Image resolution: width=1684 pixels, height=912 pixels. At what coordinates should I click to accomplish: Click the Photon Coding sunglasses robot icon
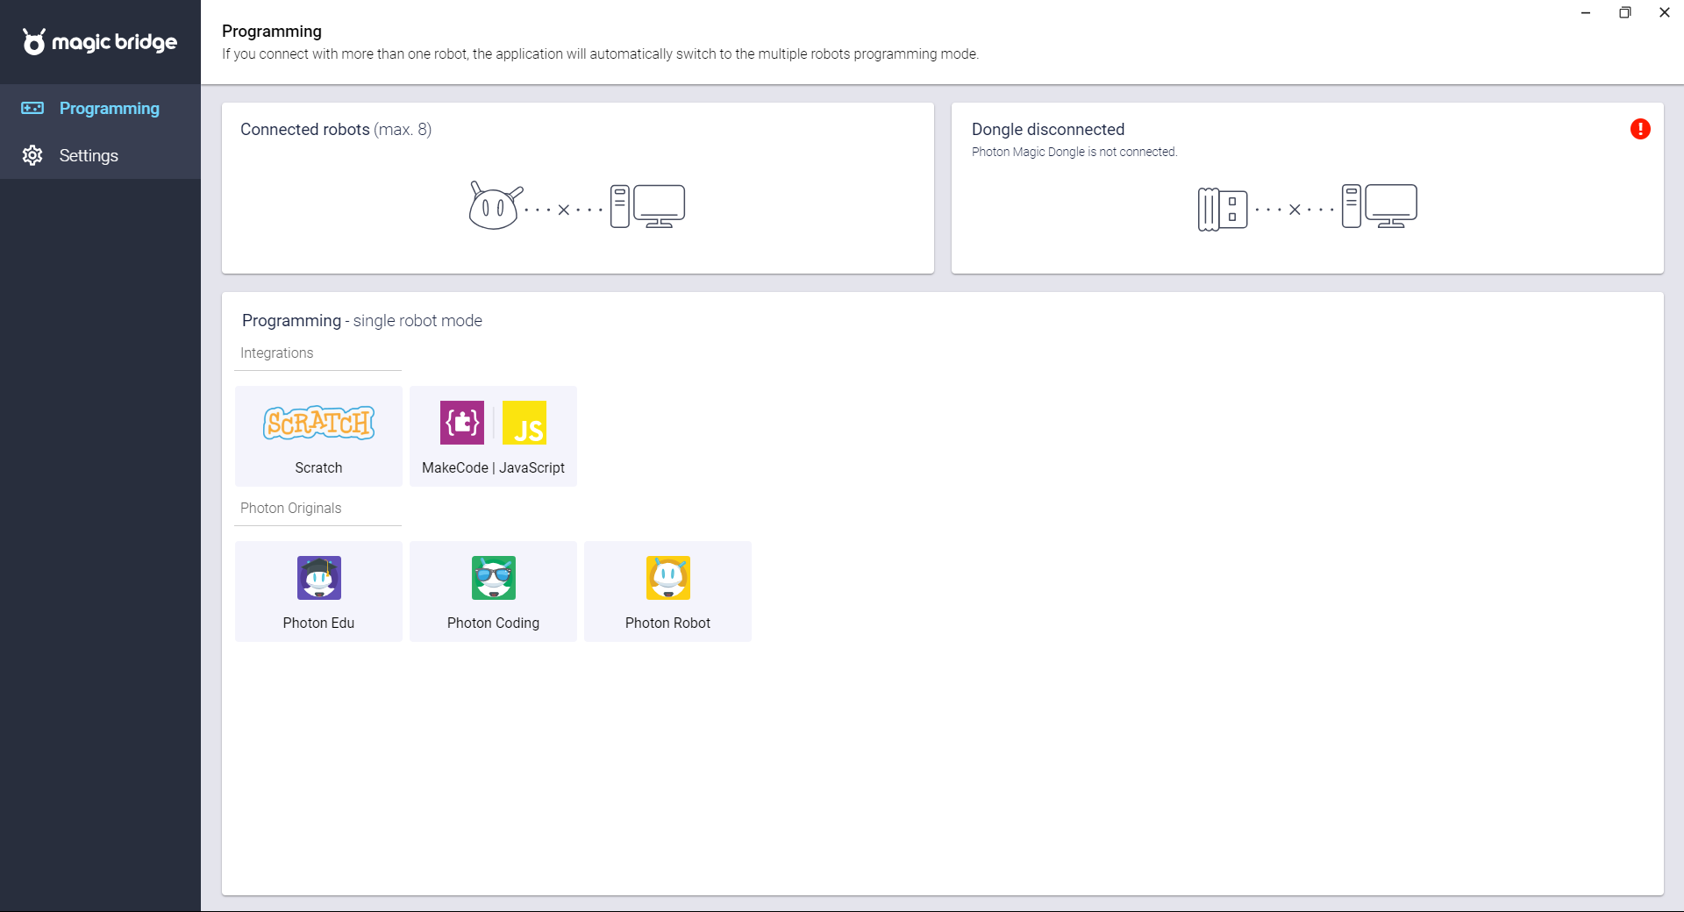493,578
